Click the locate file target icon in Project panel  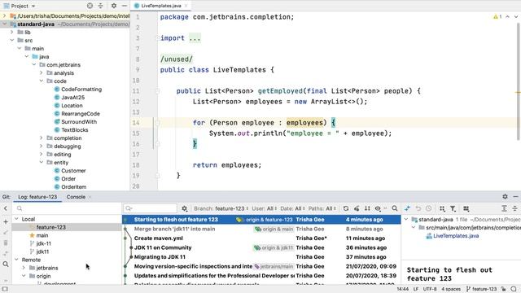(x=90, y=6)
